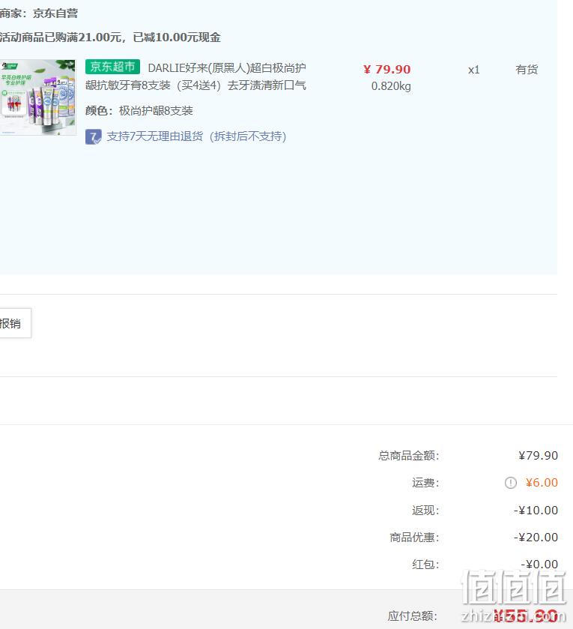The image size is (573, 629).
Task: Select the 有货 stock status
Action: point(527,70)
